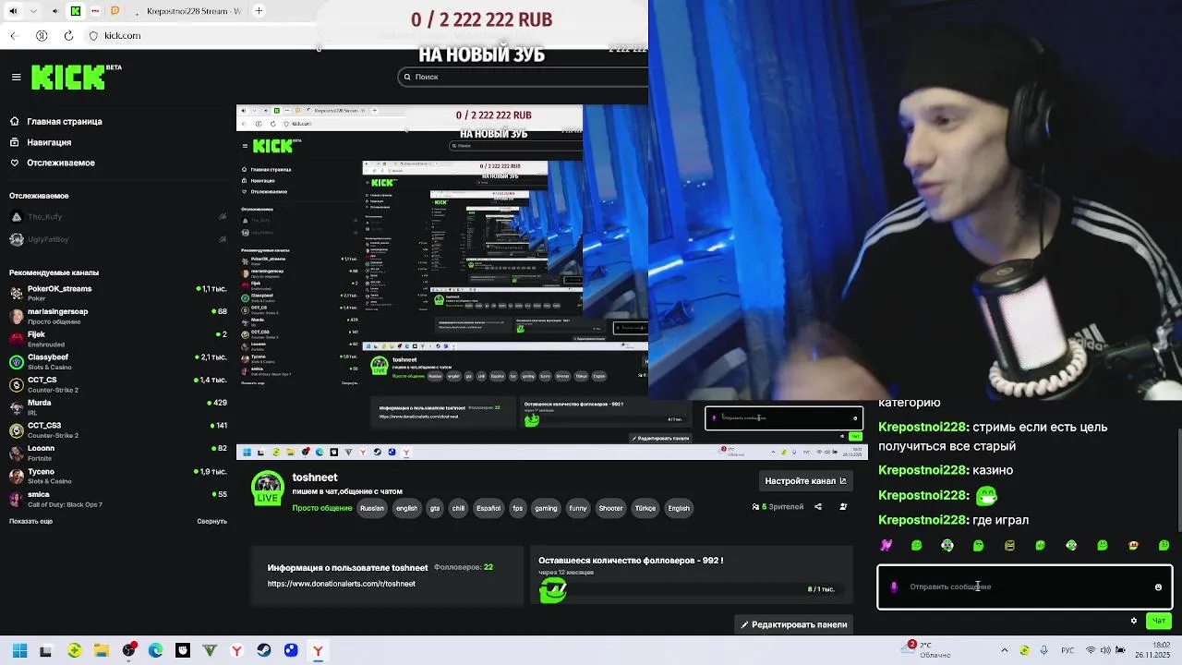The image size is (1182, 665).
Task: Reload the page with the refresh icon
Action: (x=67, y=36)
